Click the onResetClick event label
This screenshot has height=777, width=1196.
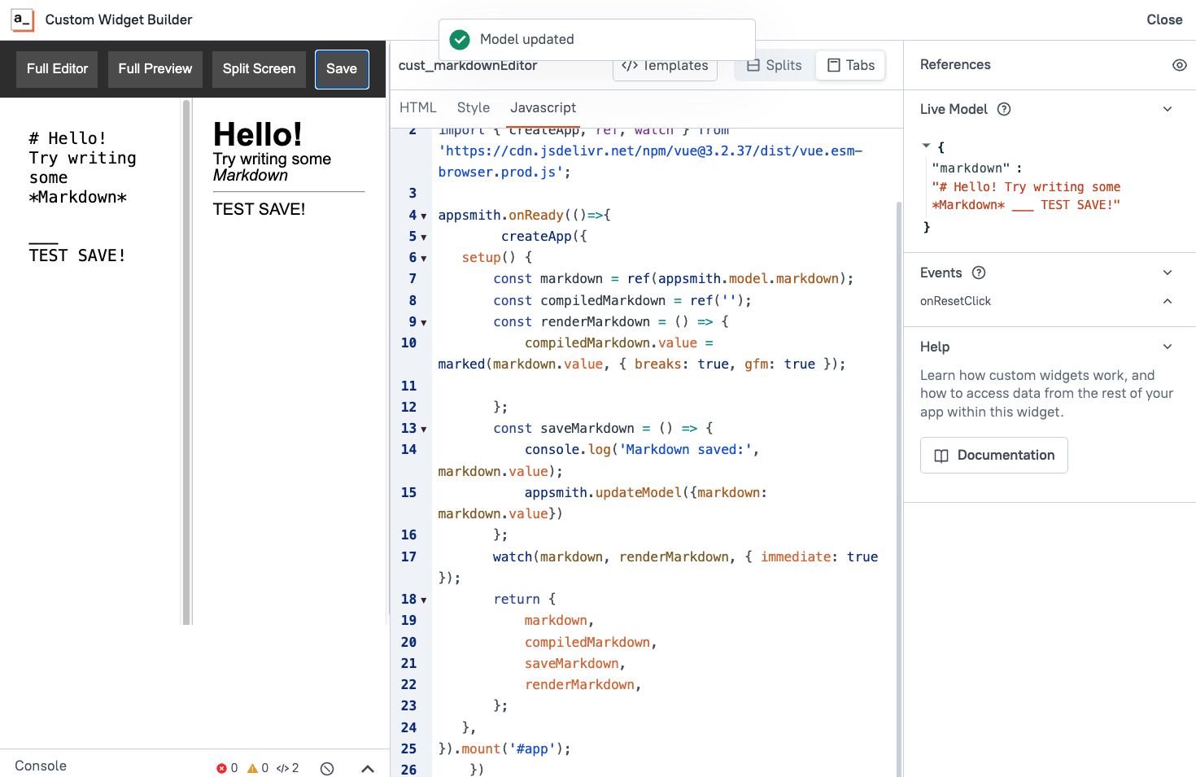point(955,301)
